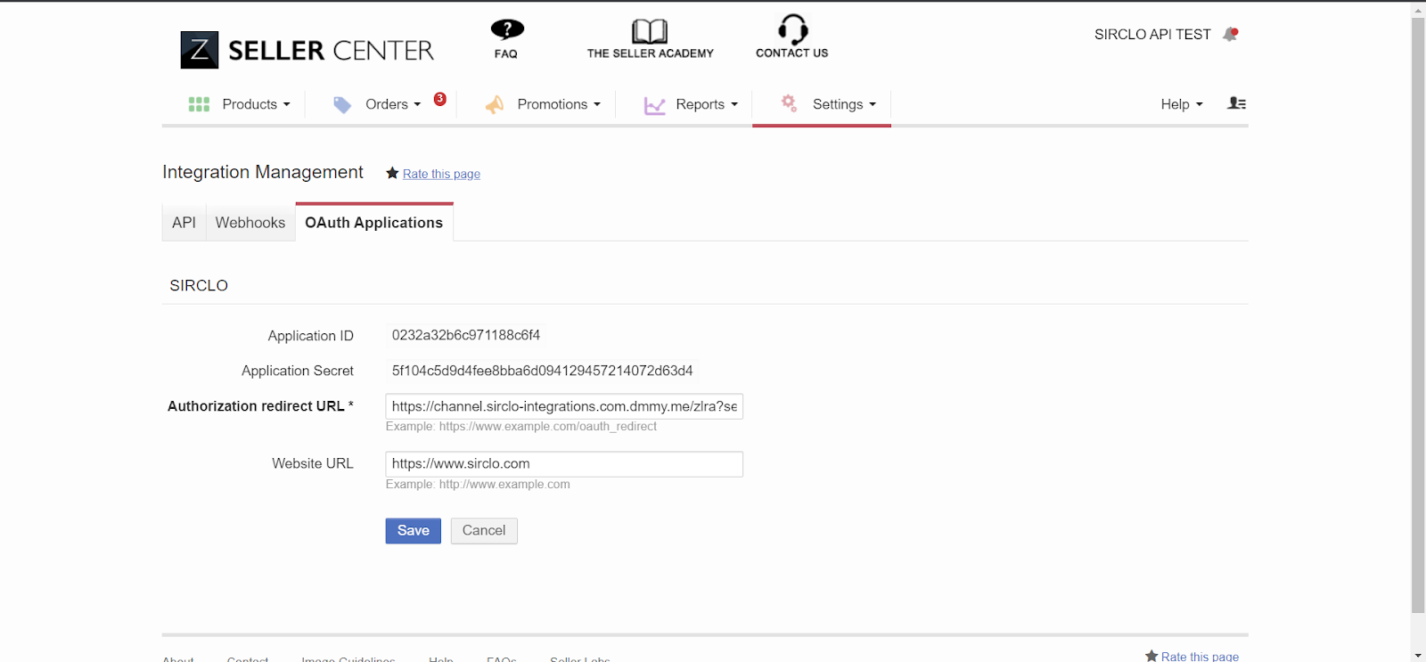Open The Seller Academy book icon
The width and height of the screenshot is (1426, 662).
click(x=650, y=31)
